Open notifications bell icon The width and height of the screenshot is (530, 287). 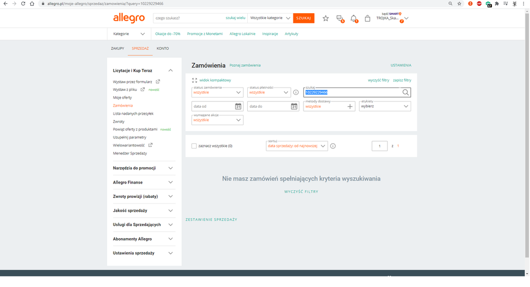coord(354,18)
